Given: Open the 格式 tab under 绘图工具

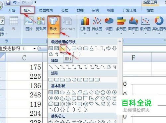Looking at the screenshot, I should tap(150, 10).
